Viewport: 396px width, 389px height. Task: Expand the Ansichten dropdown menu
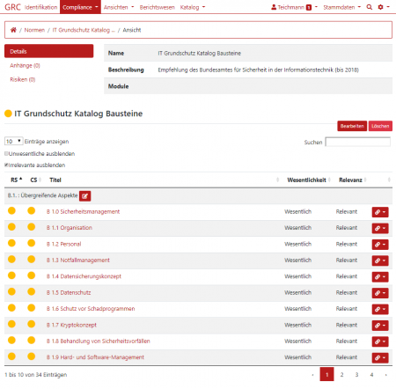tap(119, 7)
